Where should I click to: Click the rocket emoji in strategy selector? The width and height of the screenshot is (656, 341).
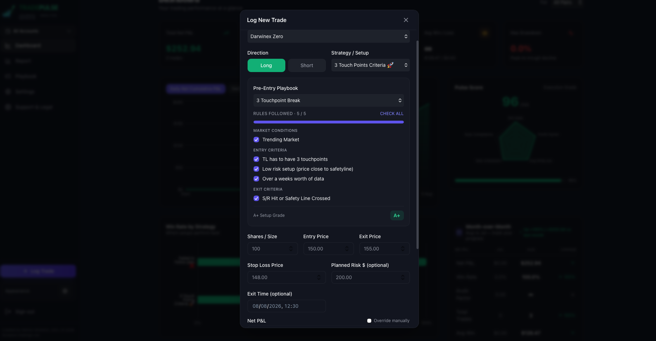click(390, 65)
